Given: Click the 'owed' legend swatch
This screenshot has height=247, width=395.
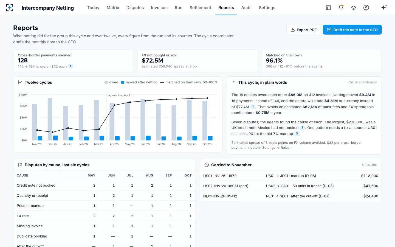Looking at the screenshot, I should 106,82.
